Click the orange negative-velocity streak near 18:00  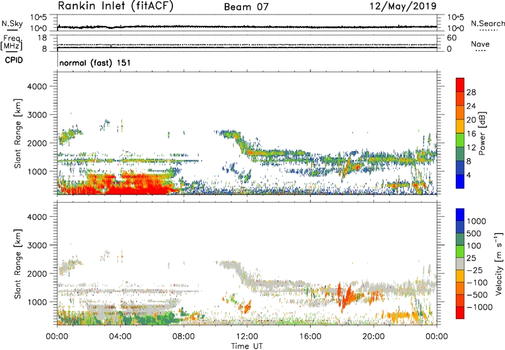[346, 298]
